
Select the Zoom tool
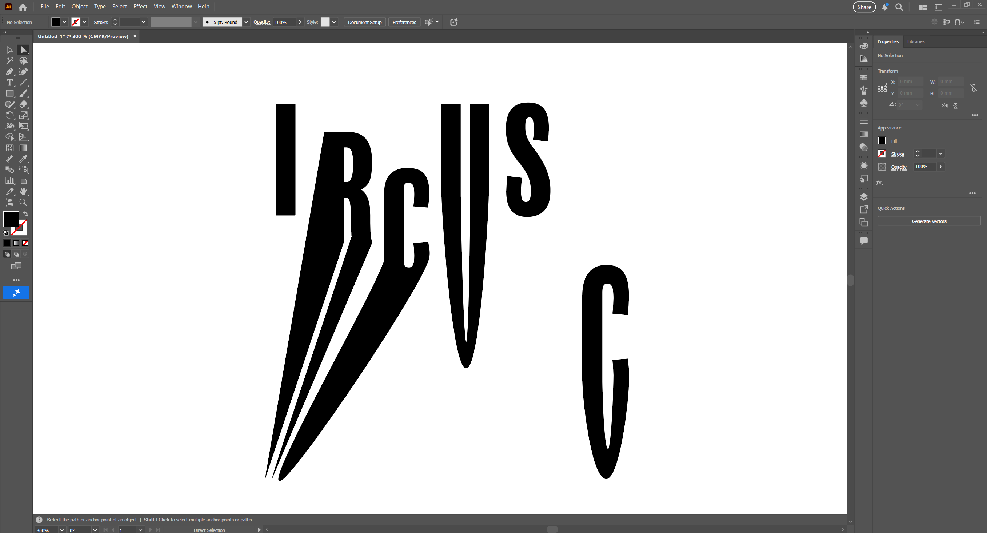23,202
